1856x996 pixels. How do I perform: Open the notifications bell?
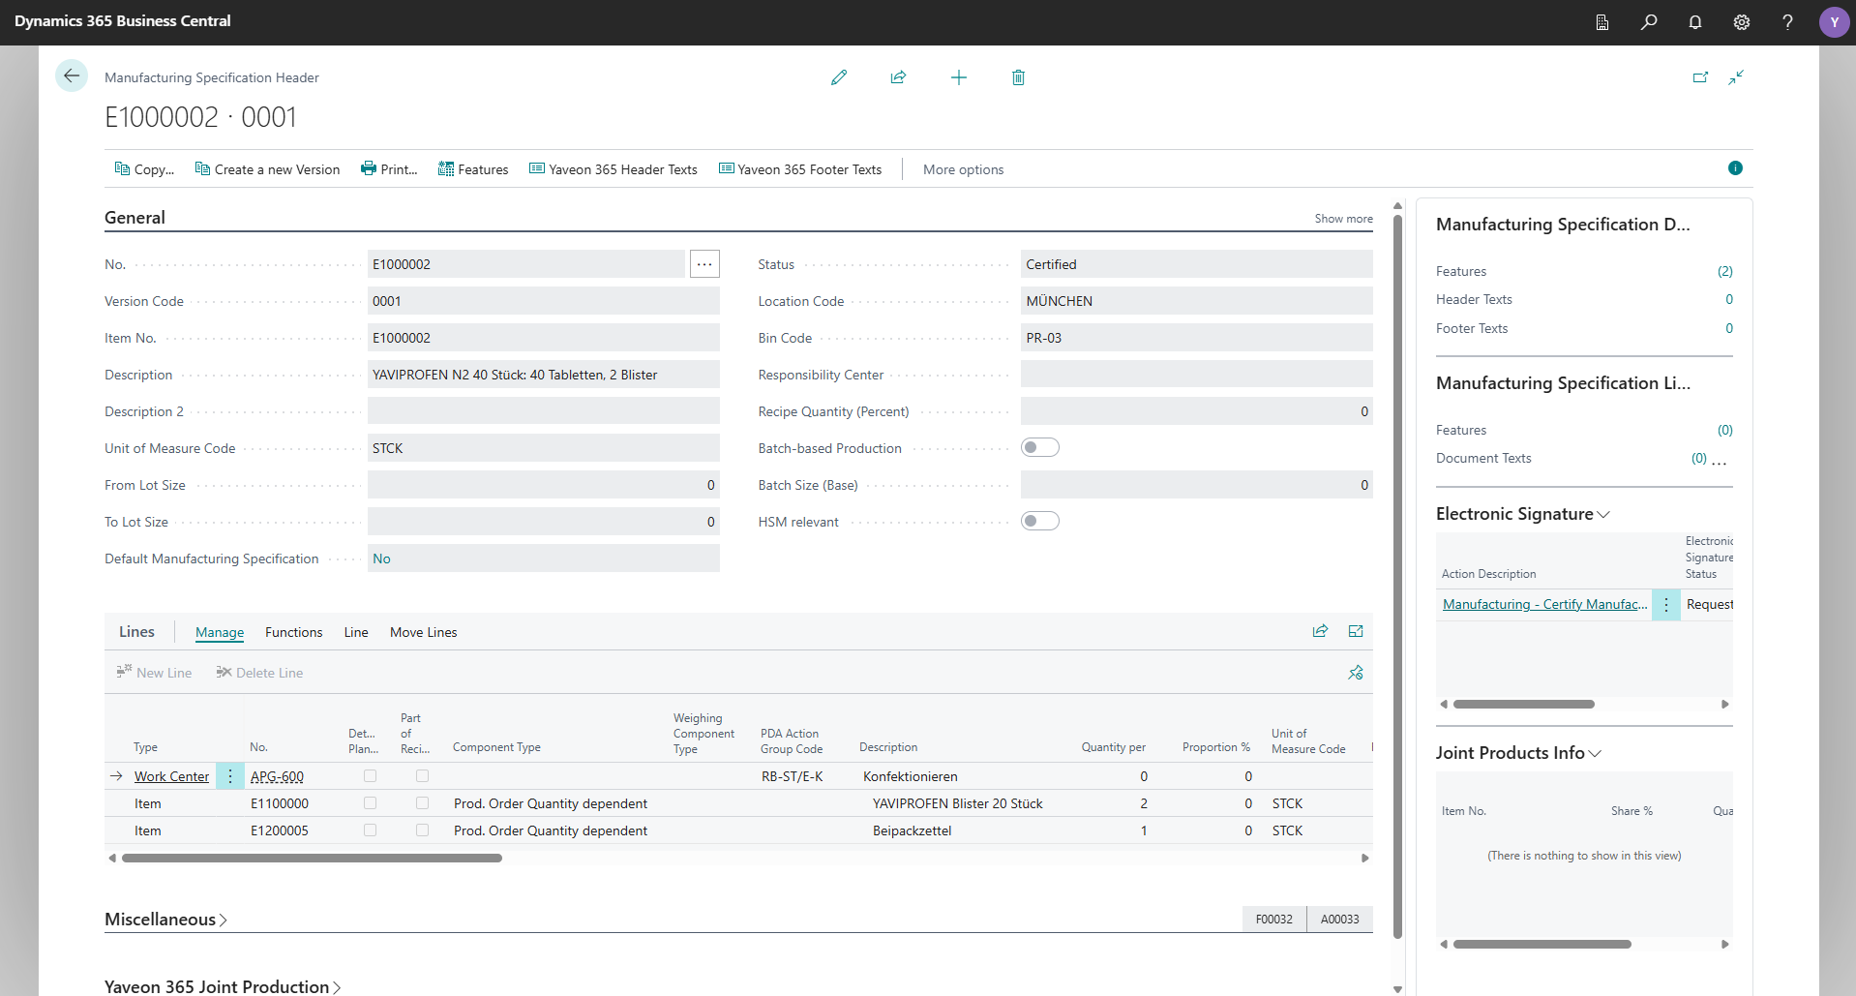[x=1695, y=22]
